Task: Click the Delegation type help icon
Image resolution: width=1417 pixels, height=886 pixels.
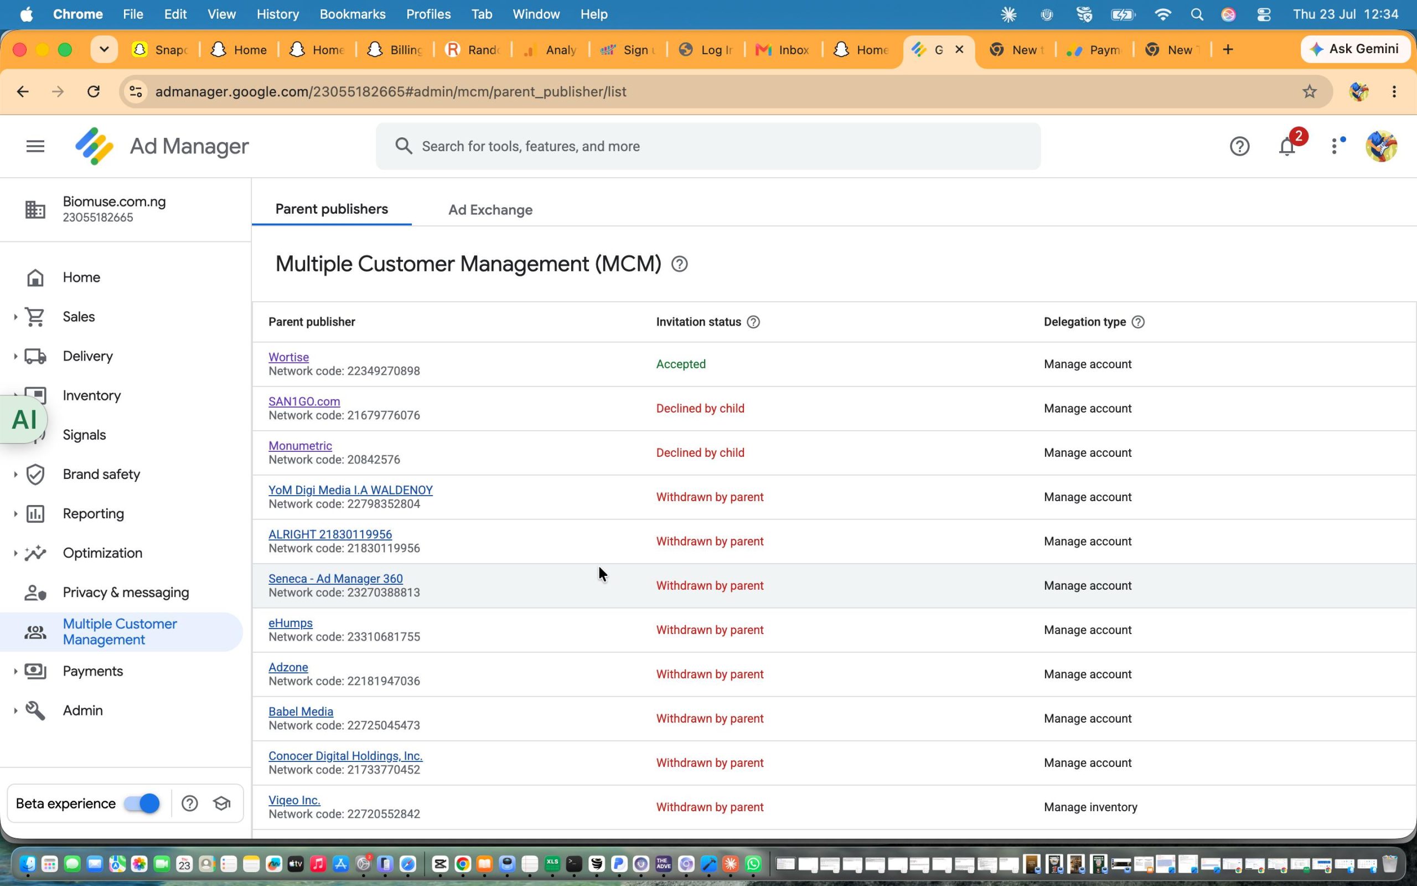Action: pos(1137,322)
